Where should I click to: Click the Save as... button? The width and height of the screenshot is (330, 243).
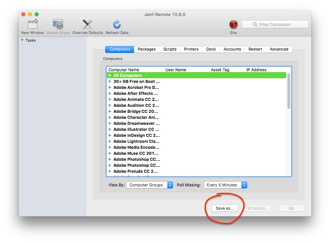225,208
